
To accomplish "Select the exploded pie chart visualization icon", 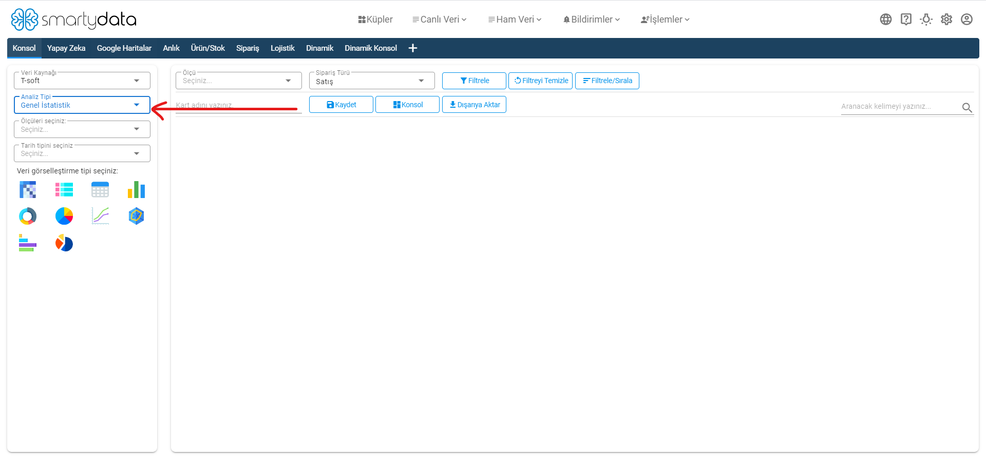I will tap(64, 243).
